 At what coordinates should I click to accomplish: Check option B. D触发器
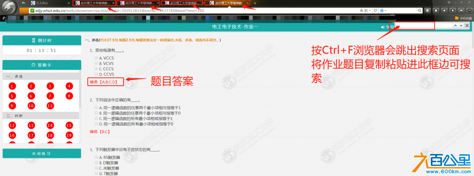(96, 163)
